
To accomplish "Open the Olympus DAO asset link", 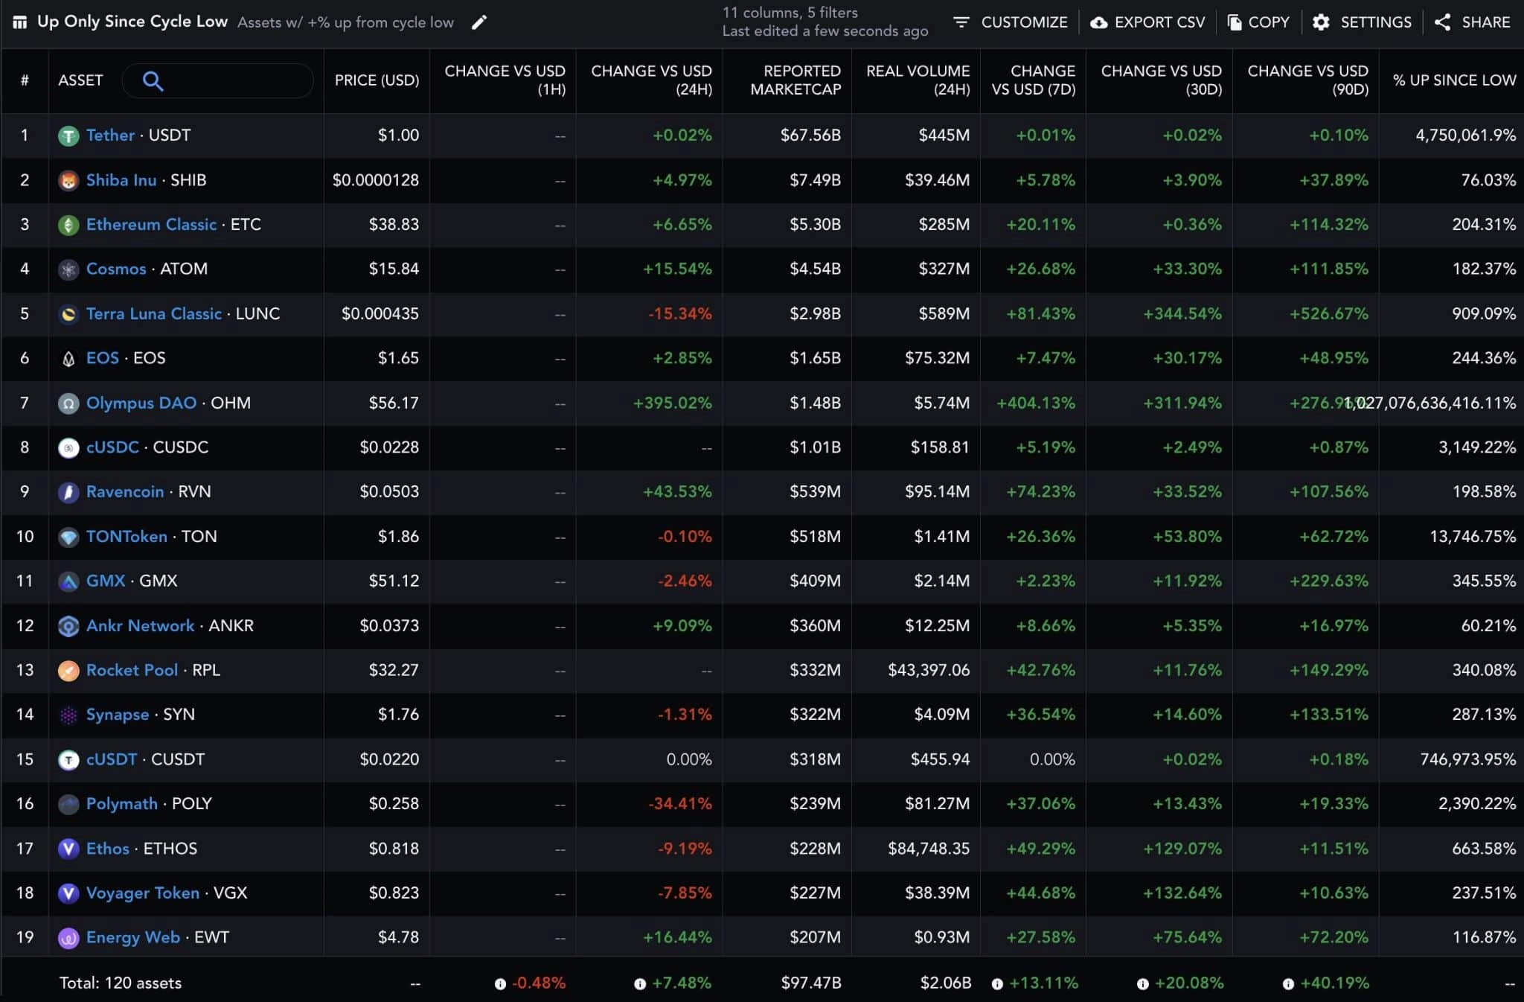I will [141, 403].
